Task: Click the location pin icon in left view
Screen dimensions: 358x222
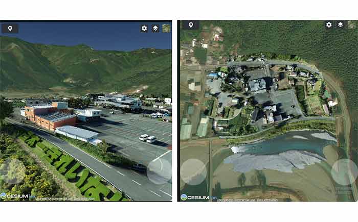Action: 10,29
